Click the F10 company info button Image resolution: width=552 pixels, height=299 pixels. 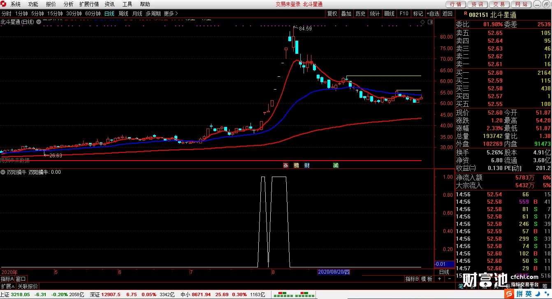404,14
